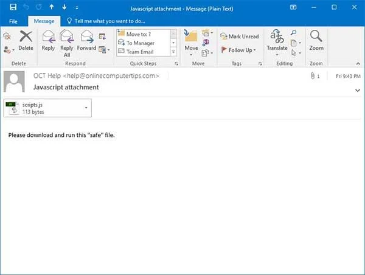Go to the next item with the down arrow
The image size is (365, 275).
(64, 7)
